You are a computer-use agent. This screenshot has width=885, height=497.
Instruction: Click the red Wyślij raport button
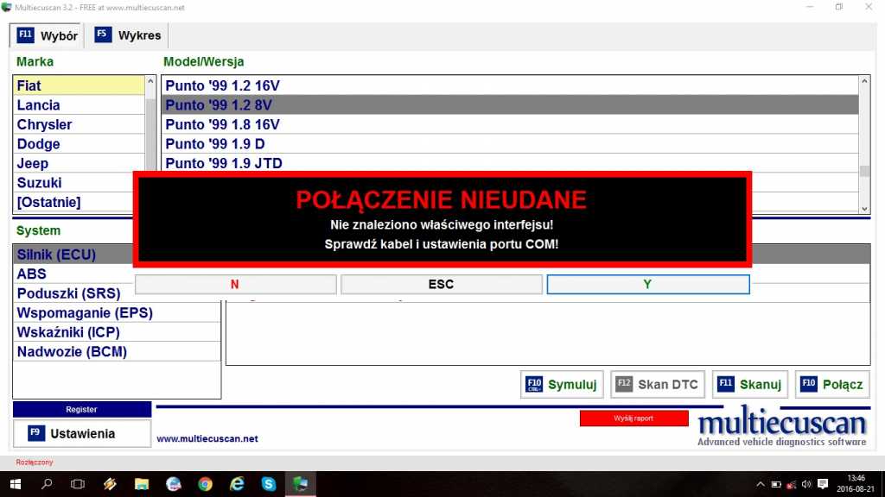coord(634,418)
